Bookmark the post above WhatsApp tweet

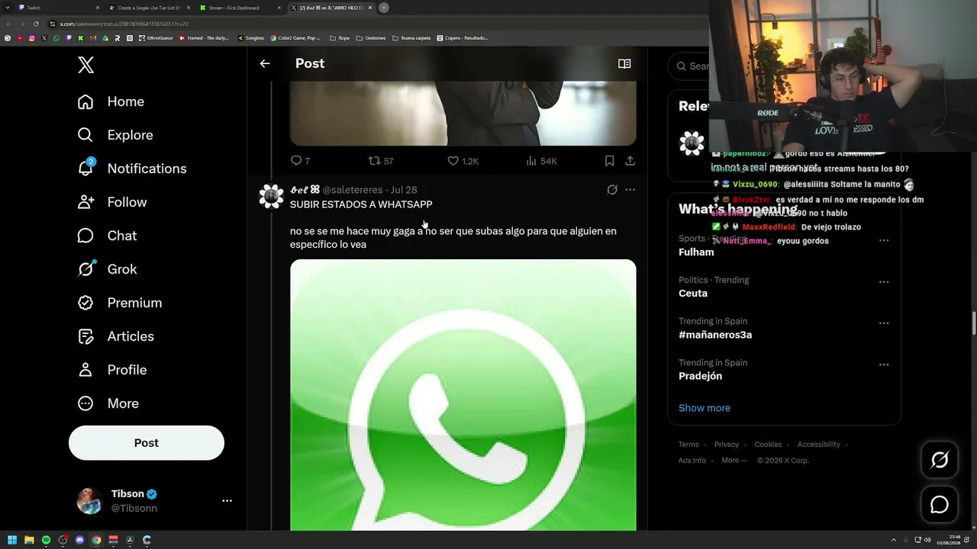click(609, 161)
